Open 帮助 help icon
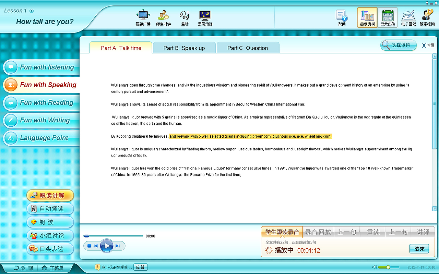 tap(342, 18)
